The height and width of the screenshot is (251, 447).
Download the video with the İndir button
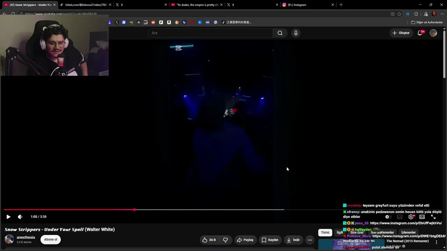293,240
